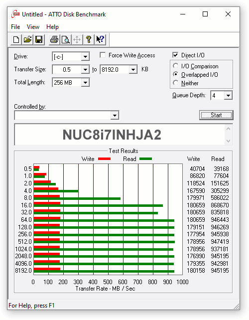Click the grayed move-arrows toolbar icon
Screen dimensions: 249x320
pyautogui.click(x=77, y=39)
